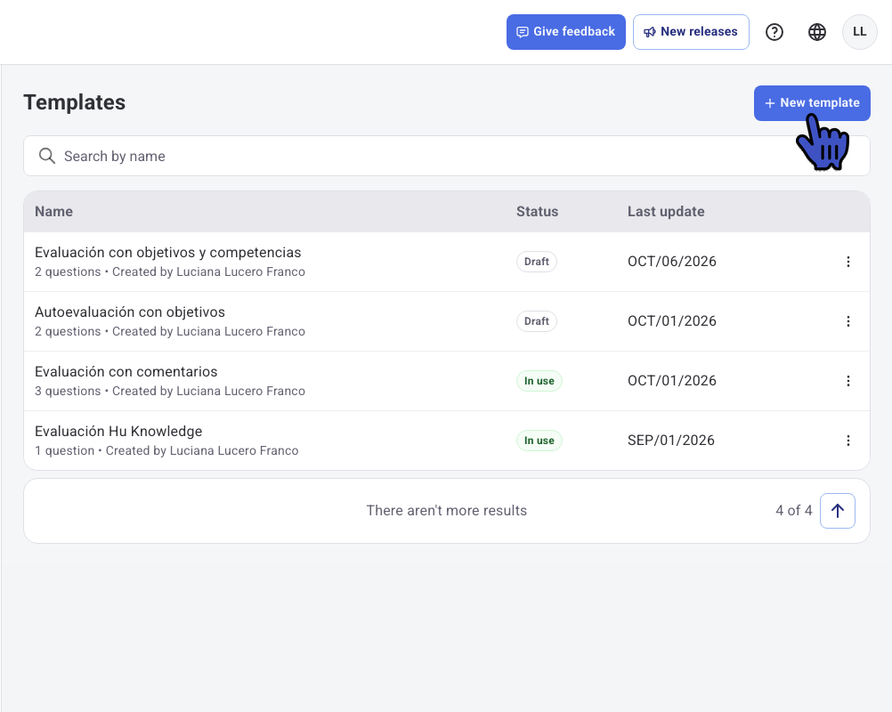This screenshot has width=892, height=712.
Task: Click the SEP/01/2026 date cell
Action: pos(670,441)
